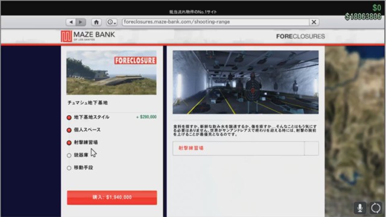This screenshot has height=217, width=386.
Task: Open the Foreclosures header link
Action: (300, 36)
